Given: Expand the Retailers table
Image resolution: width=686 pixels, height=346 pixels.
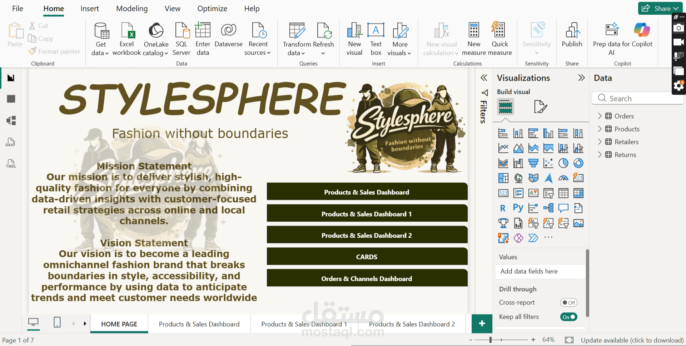Looking at the screenshot, I should [x=600, y=142].
